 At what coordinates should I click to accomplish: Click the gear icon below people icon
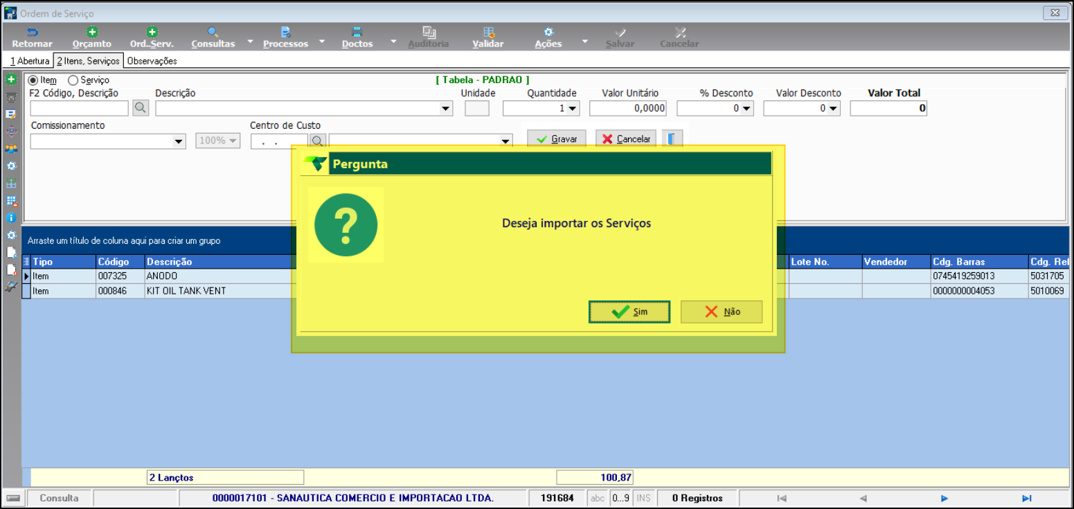coord(11,166)
